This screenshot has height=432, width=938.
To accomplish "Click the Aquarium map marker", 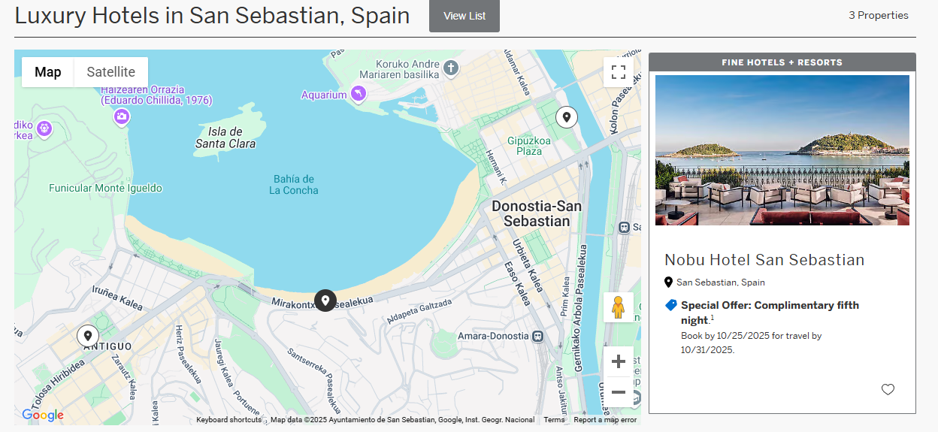I will point(359,94).
